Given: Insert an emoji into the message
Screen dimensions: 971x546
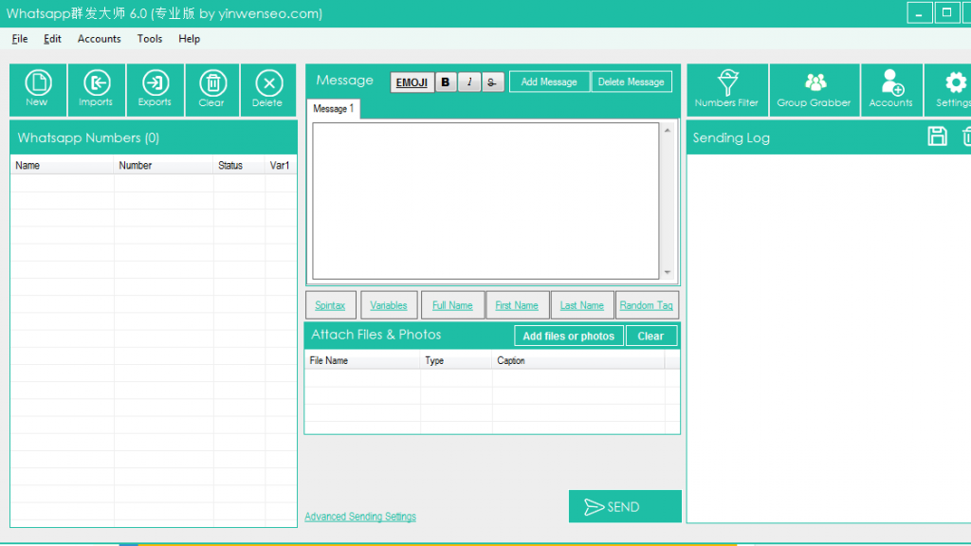Looking at the screenshot, I should [412, 82].
